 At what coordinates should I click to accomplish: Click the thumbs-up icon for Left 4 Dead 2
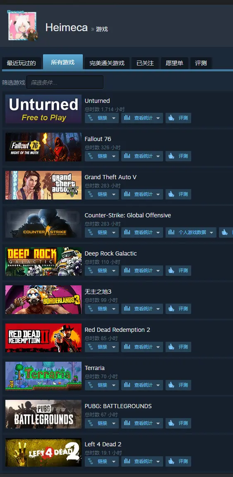point(171,461)
